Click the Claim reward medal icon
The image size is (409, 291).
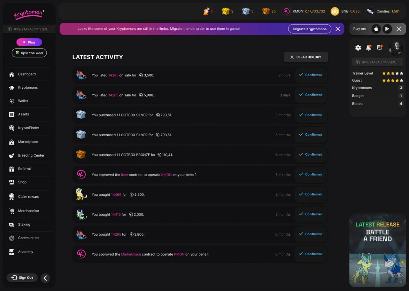12,197
